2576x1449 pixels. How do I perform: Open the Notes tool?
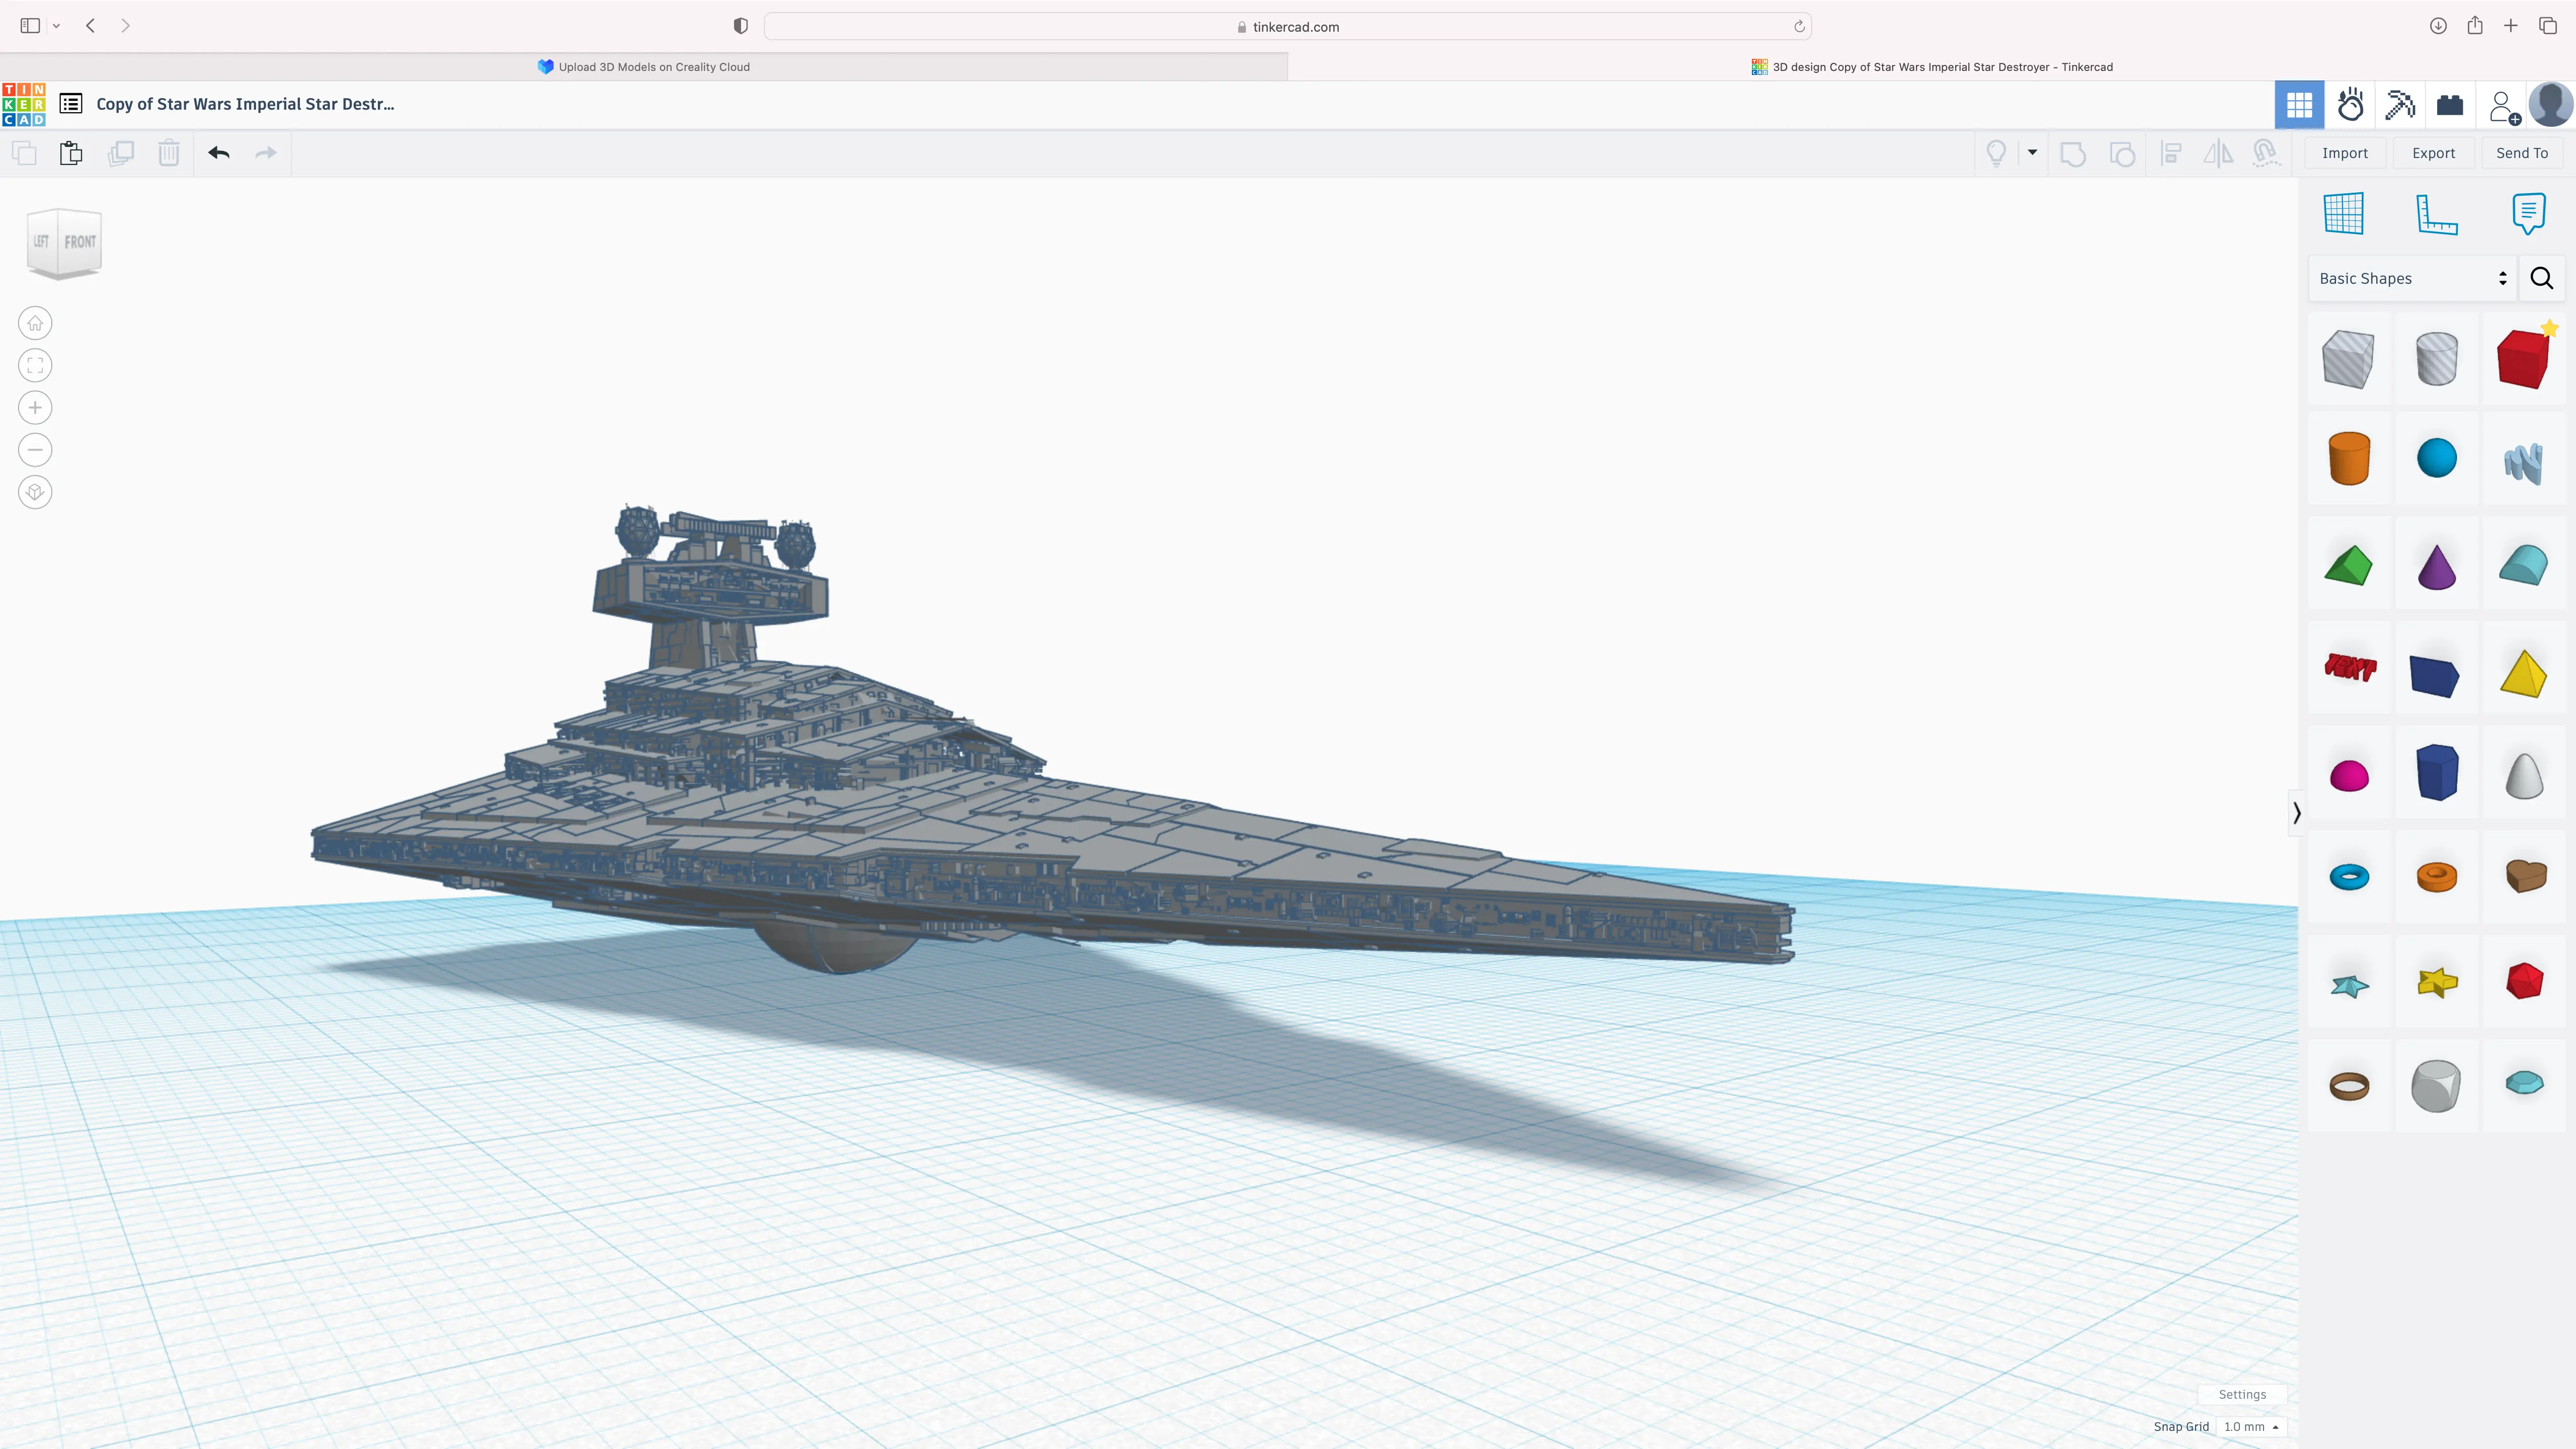[2528, 213]
